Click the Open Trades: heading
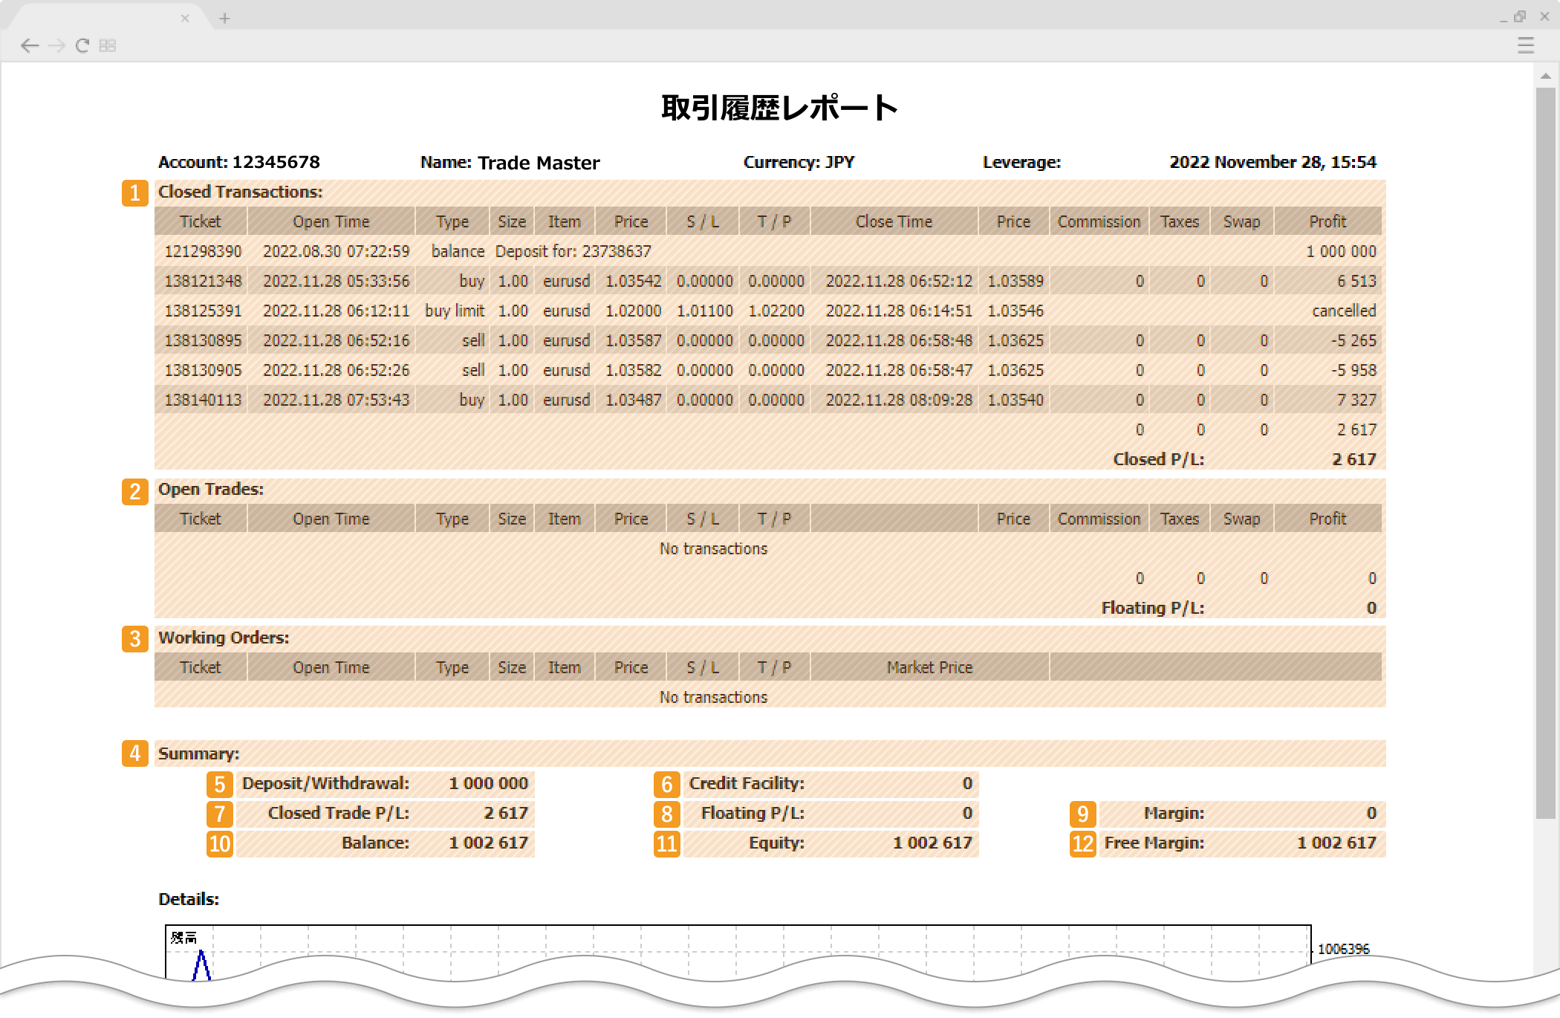The image size is (1560, 1018). tap(211, 489)
